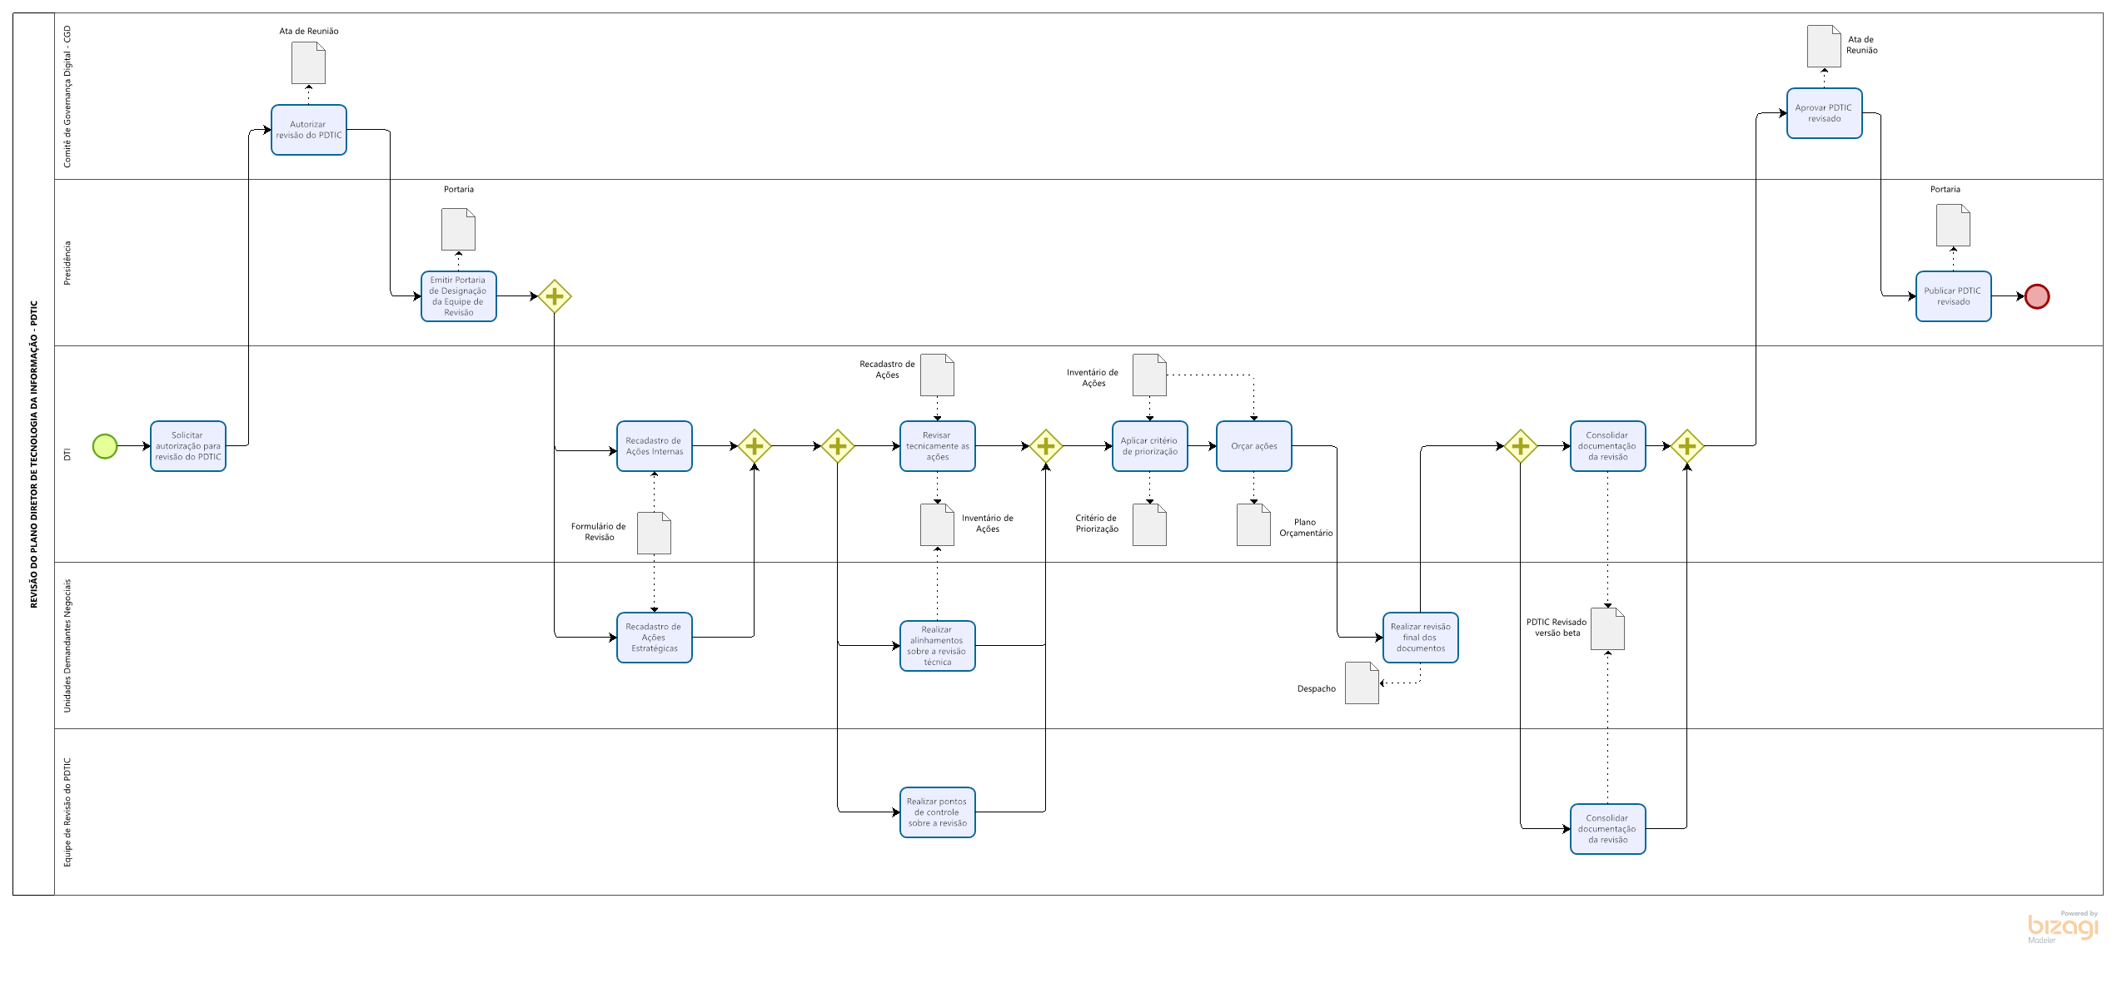Image resolution: width=2117 pixels, height=1003 pixels.
Task: Select the Formulário de Revisão document icon
Action: tap(654, 534)
